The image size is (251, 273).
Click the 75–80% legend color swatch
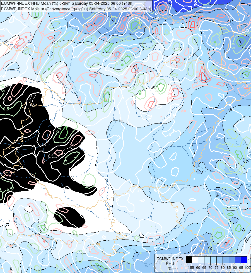(x=220, y=260)
